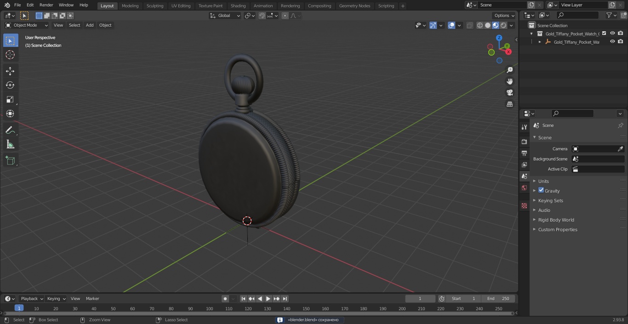Play the animation forward

coord(268,299)
